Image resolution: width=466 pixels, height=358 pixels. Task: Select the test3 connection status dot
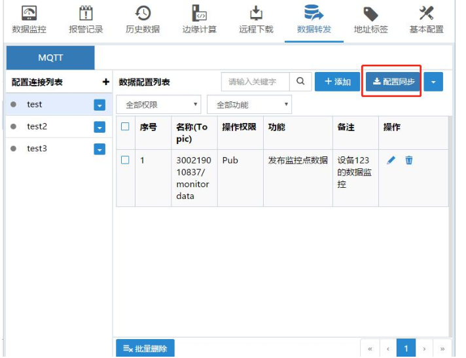(13, 149)
